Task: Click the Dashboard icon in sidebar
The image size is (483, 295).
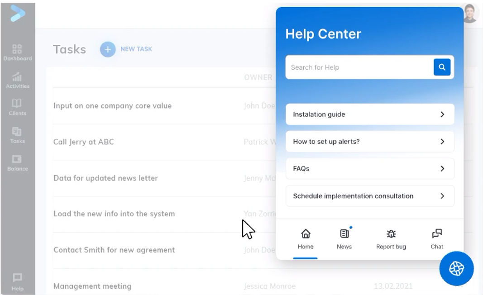Action: coord(17,49)
